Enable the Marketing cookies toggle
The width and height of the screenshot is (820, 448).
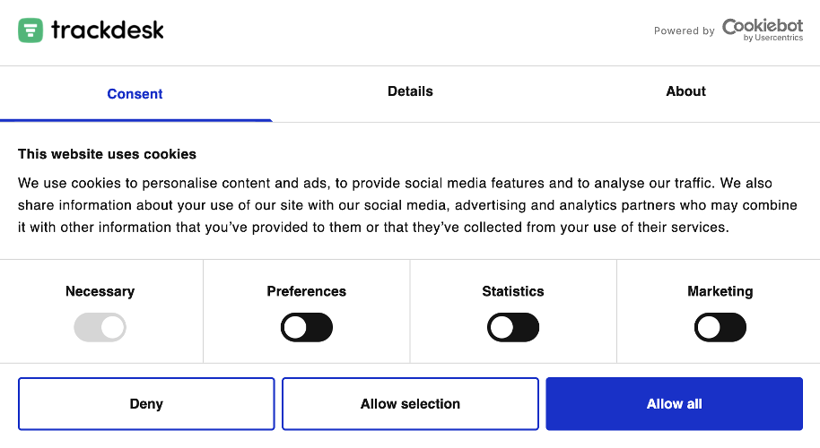(x=720, y=327)
